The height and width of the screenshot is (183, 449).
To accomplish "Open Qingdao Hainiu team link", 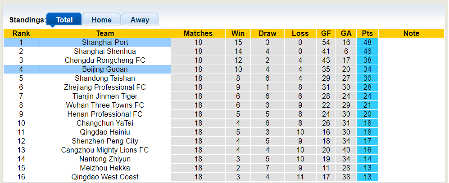I will click(105, 132).
